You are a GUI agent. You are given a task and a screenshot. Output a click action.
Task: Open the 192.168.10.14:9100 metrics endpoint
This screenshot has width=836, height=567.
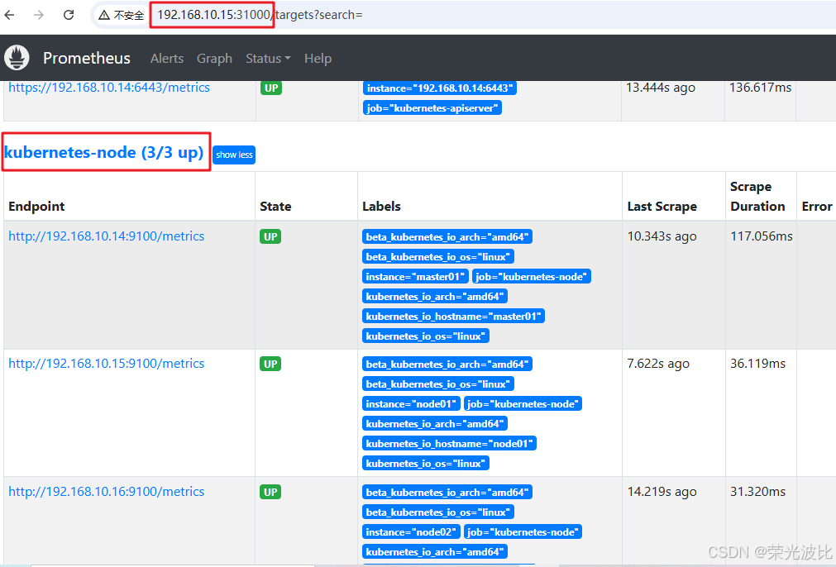[x=107, y=236]
